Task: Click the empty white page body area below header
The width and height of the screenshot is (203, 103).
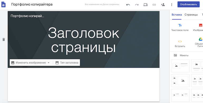Action: [84, 85]
